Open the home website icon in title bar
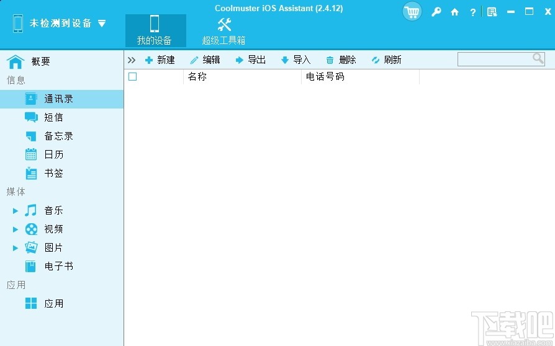This screenshot has height=346, width=555. point(454,12)
